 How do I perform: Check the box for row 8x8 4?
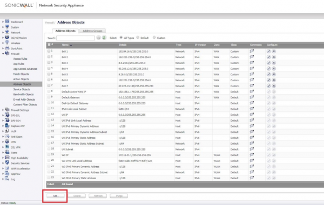(x=49, y=68)
